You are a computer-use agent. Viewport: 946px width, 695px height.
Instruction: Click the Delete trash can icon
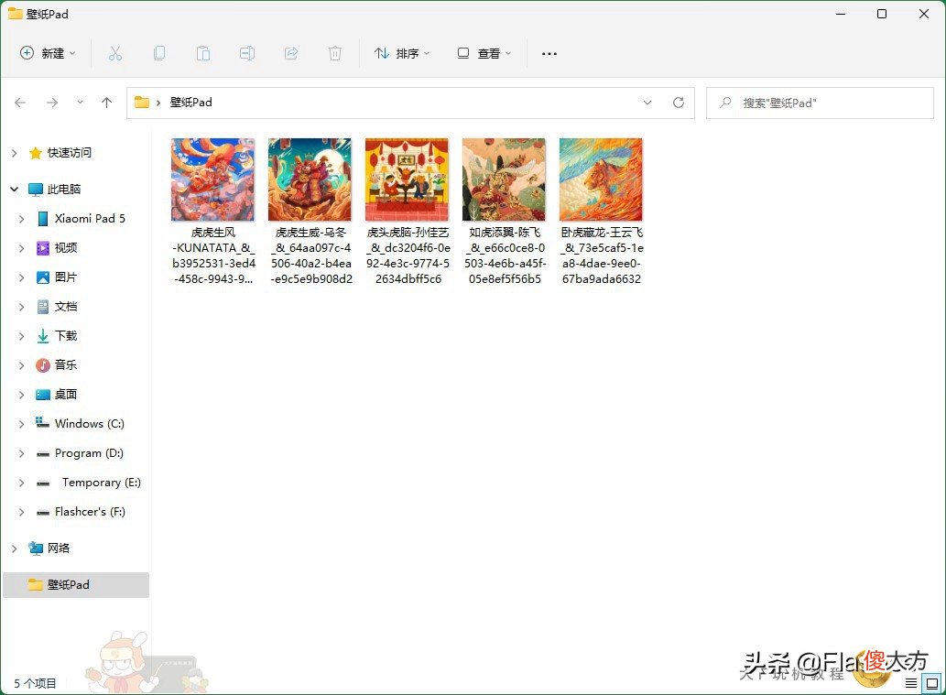coord(335,54)
